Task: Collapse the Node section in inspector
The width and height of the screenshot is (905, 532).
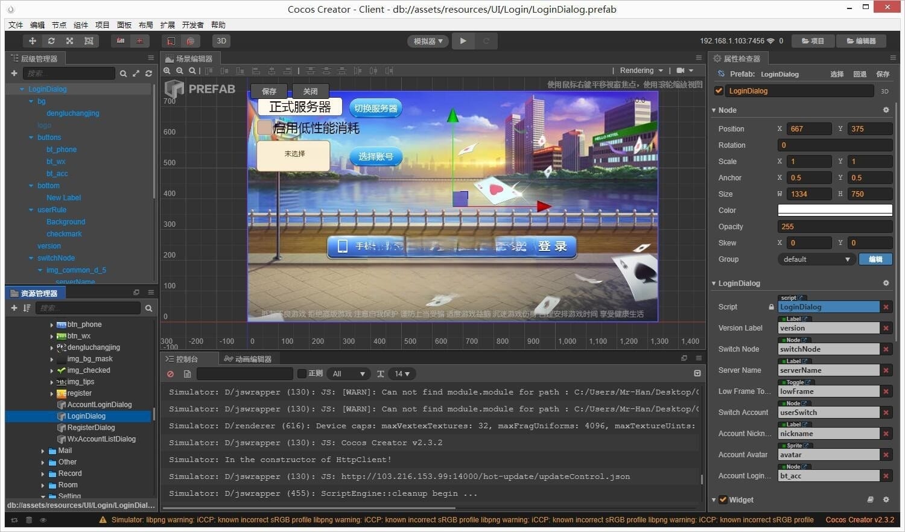Action: (x=714, y=110)
